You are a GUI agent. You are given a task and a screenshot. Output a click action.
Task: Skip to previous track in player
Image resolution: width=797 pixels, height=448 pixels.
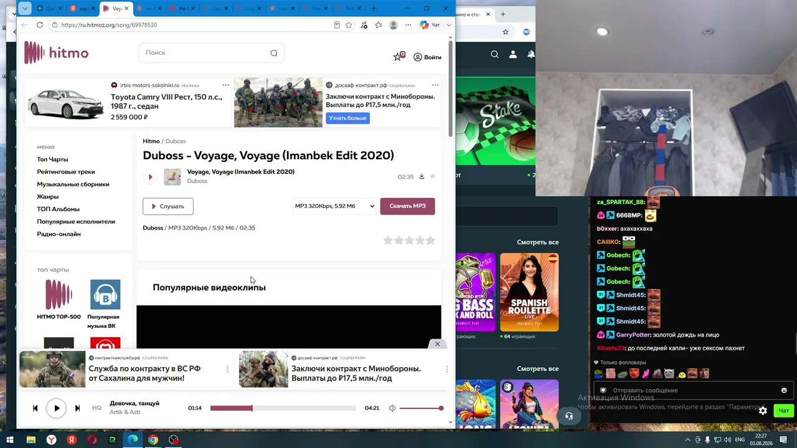(x=35, y=408)
